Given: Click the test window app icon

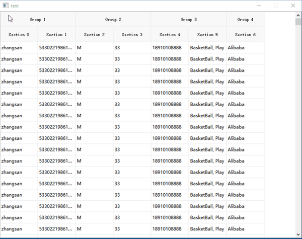Looking at the screenshot, I should click(6, 6).
